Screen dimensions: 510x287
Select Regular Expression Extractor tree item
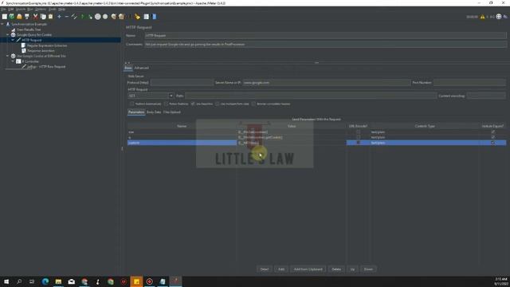click(47, 45)
